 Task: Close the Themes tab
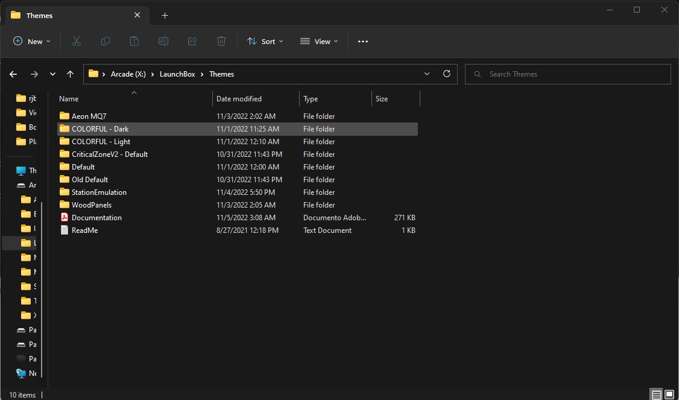point(137,15)
